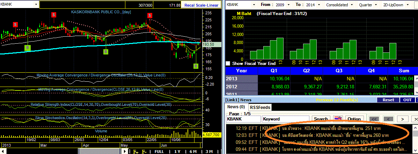Click the last price 193.50 label
Viewport: 418px width, 154px height.
pos(212,44)
